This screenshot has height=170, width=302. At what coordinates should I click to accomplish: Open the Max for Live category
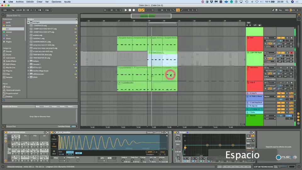click(13, 68)
